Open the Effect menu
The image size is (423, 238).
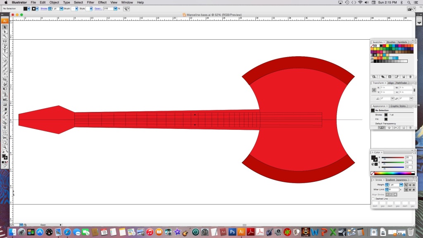[102, 2]
